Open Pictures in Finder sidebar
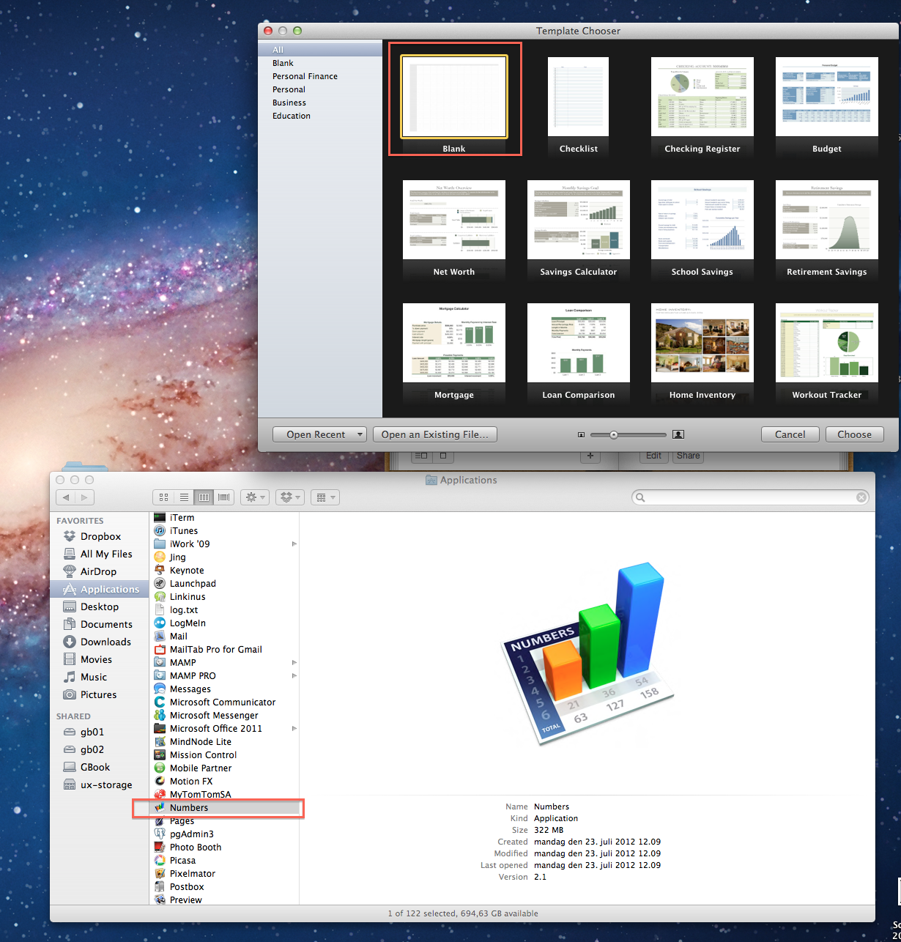Screen dimensions: 901x942 [100, 694]
